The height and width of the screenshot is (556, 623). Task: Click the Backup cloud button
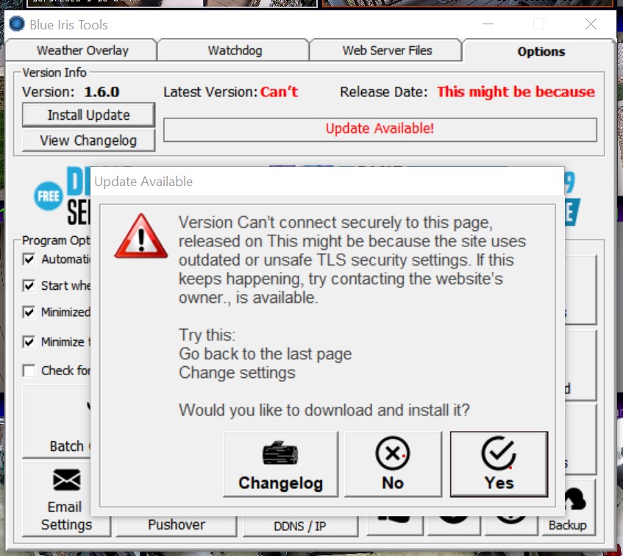click(568, 508)
